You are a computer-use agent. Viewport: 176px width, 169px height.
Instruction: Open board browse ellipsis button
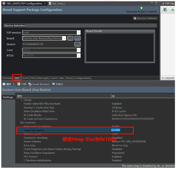coord(70,38)
